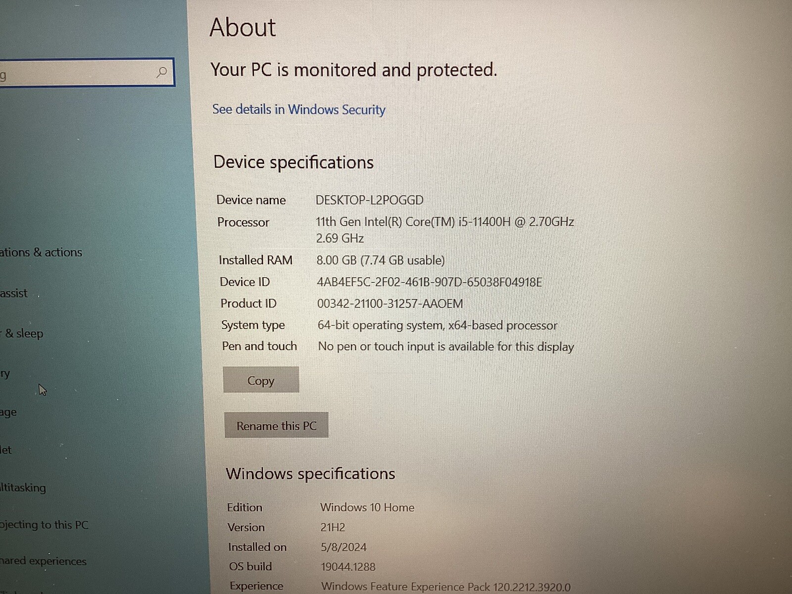Image resolution: width=792 pixels, height=594 pixels.
Task: Click the Device ID label
Action: click(x=245, y=282)
